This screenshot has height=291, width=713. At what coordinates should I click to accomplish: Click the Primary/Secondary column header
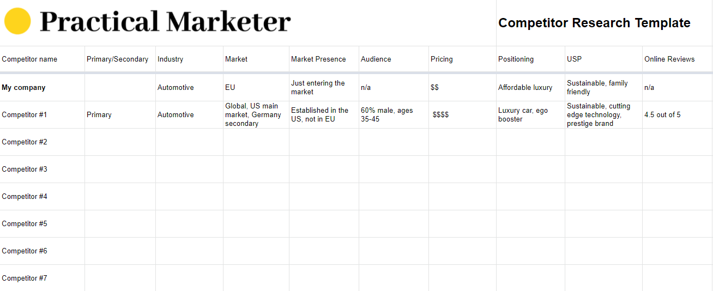(x=117, y=59)
